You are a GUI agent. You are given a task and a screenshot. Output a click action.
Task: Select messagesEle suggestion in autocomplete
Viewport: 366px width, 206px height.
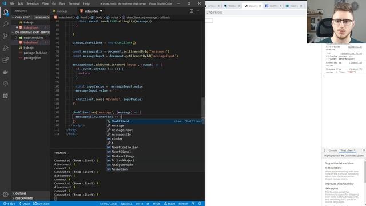click(x=155, y=134)
